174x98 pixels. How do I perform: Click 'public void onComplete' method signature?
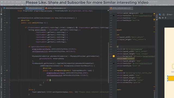click(68, 71)
